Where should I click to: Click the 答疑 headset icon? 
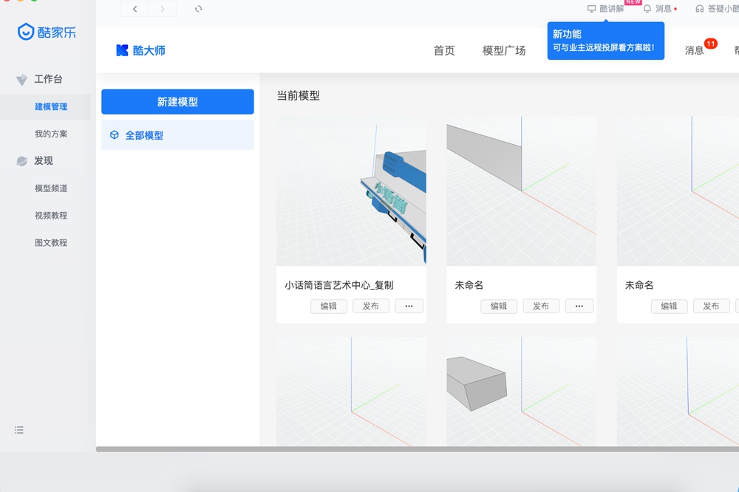pos(700,9)
